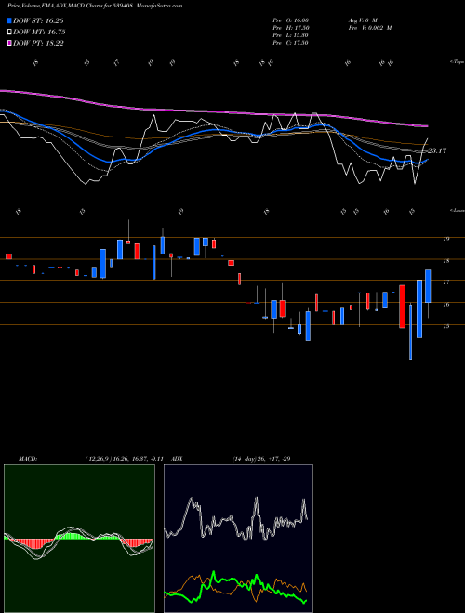Click the 'Pre H: 17.50' value
Screen dimensions: 465x613
(290, 28)
